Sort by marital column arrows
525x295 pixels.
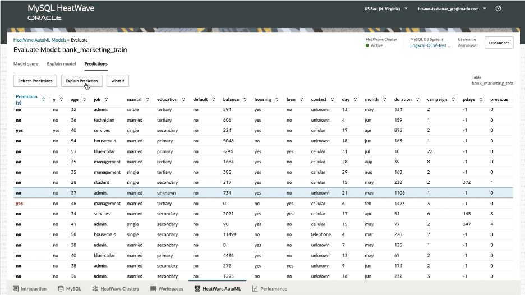148,99
